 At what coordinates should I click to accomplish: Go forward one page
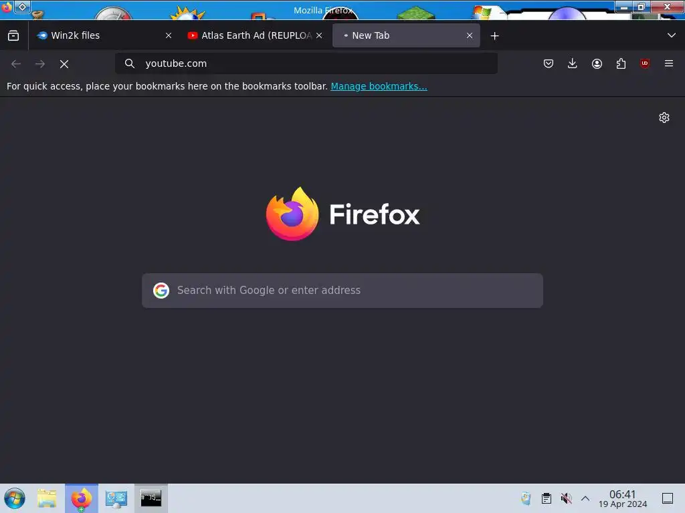click(x=40, y=64)
